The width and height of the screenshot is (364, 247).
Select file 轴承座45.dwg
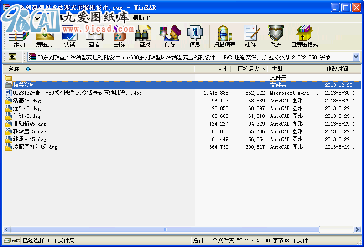[30, 139]
